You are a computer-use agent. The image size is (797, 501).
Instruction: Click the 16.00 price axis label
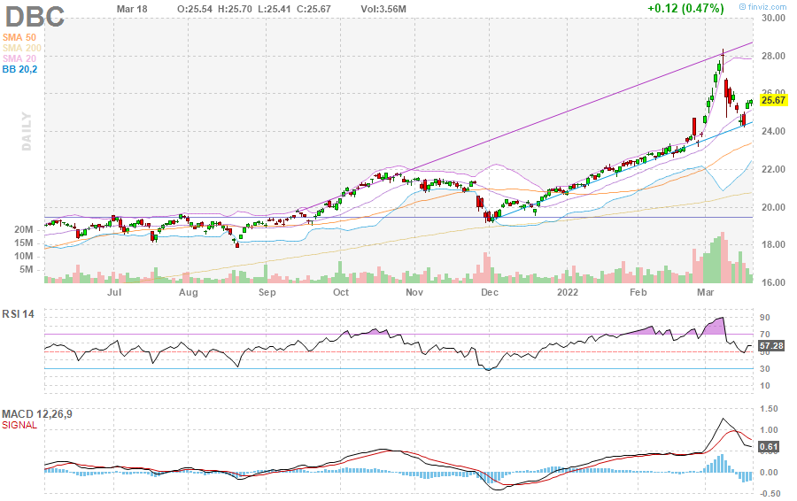coord(773,282)
